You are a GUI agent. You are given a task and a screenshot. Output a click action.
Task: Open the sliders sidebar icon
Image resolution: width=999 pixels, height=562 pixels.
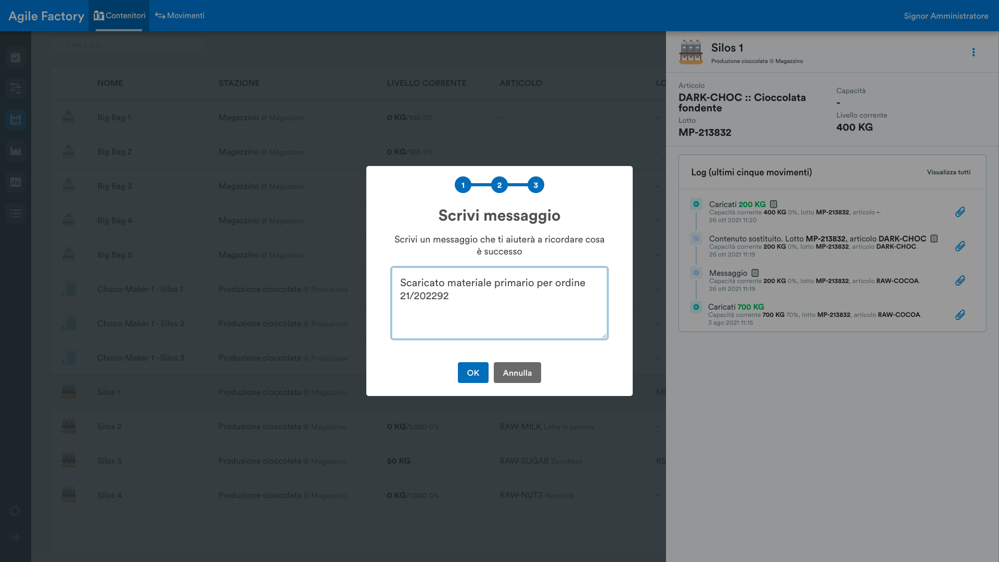[16, 88]
